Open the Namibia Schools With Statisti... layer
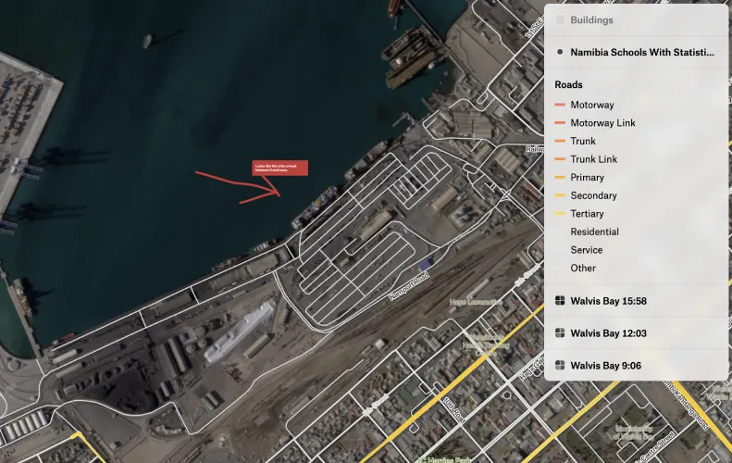 click(x=642, y=53)
